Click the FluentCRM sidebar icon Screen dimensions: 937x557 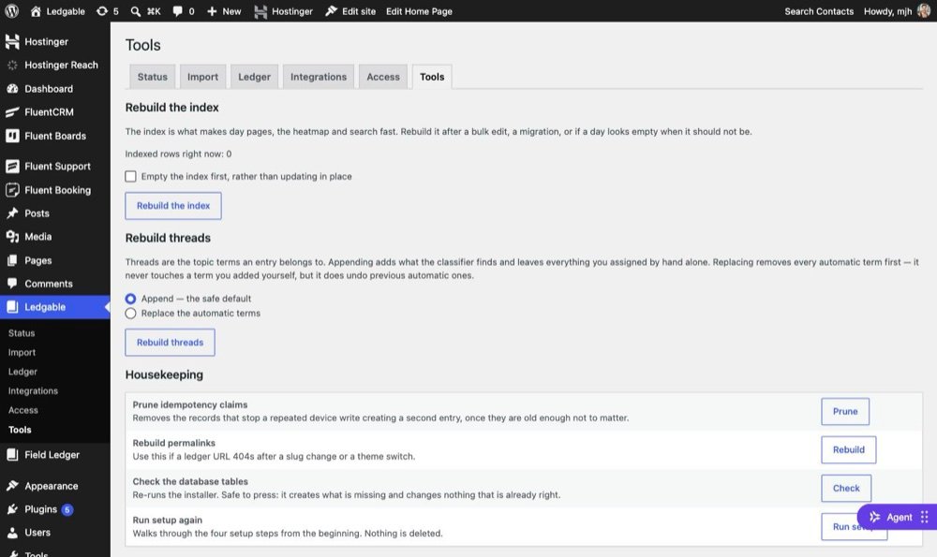[12, 111]
